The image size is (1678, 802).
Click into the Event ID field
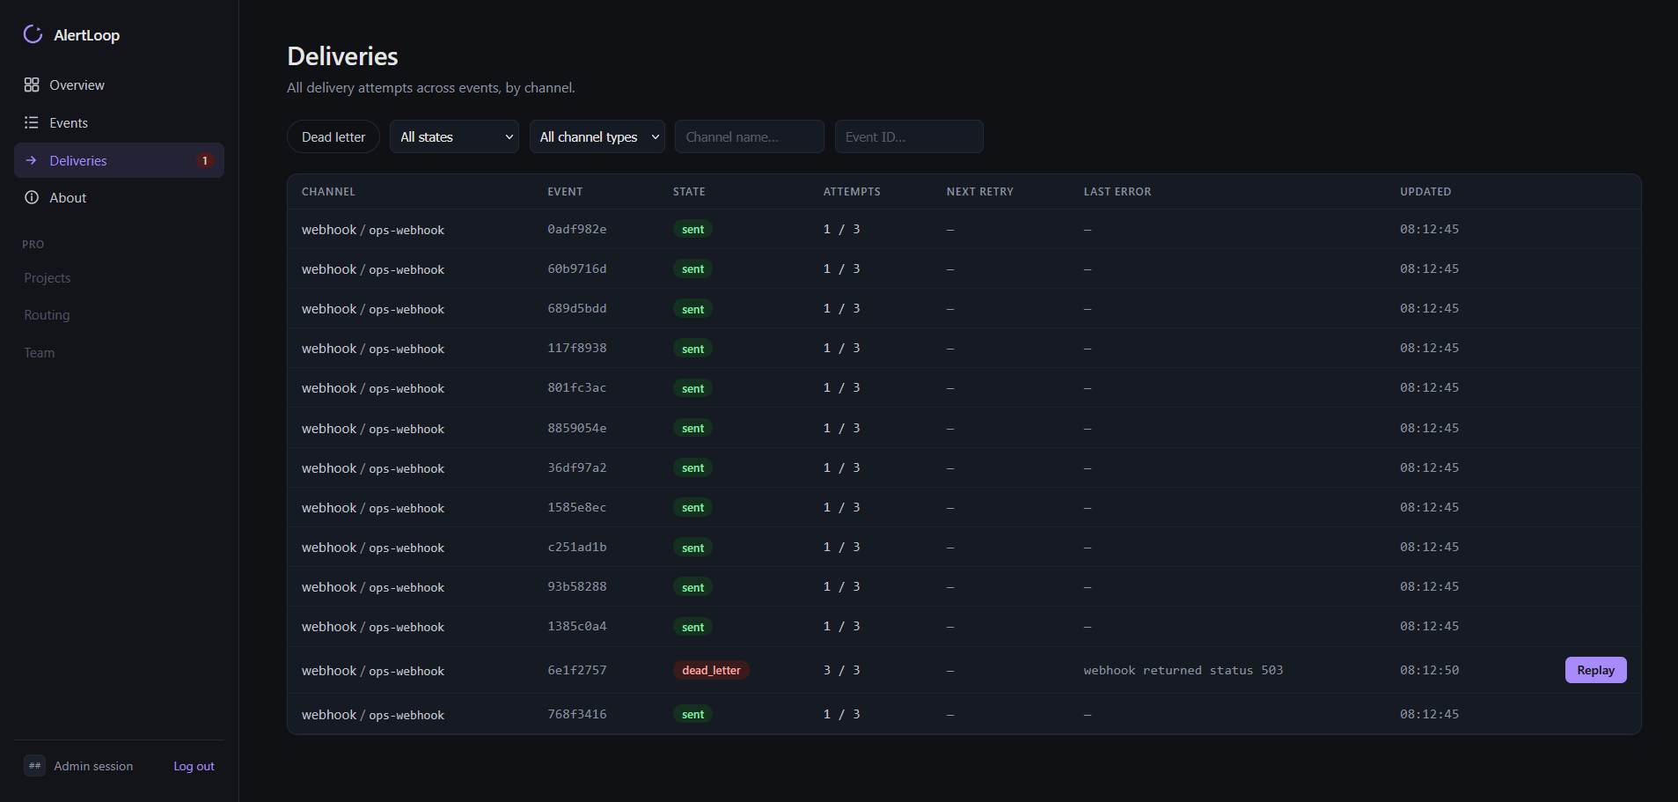909,136
